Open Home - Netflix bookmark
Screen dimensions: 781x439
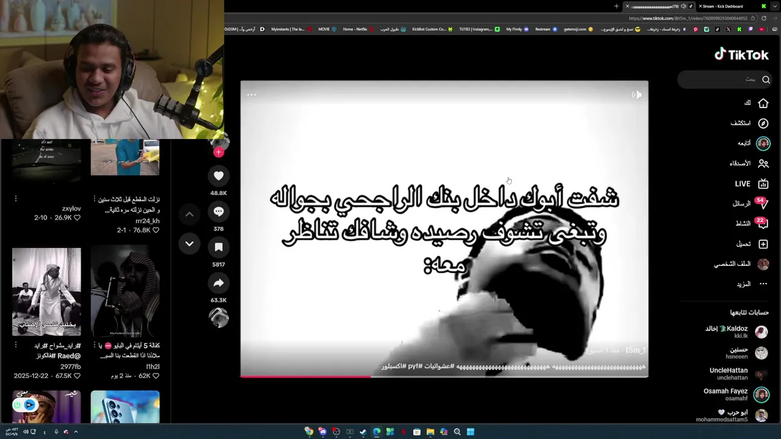click(x=358, y=29)
